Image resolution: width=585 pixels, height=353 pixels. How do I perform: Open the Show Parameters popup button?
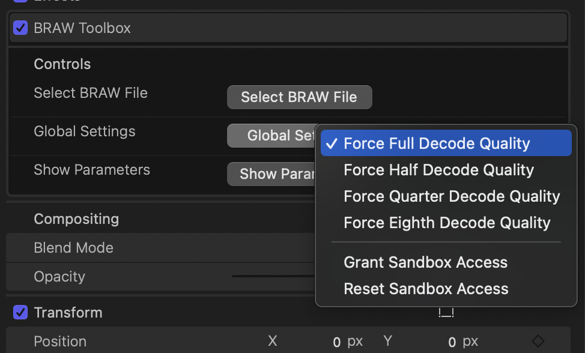point(273,174)
